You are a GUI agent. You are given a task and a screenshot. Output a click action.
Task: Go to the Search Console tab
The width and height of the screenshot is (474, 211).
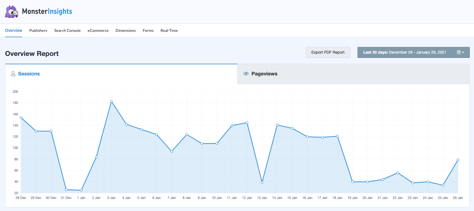tap(67, 31)
